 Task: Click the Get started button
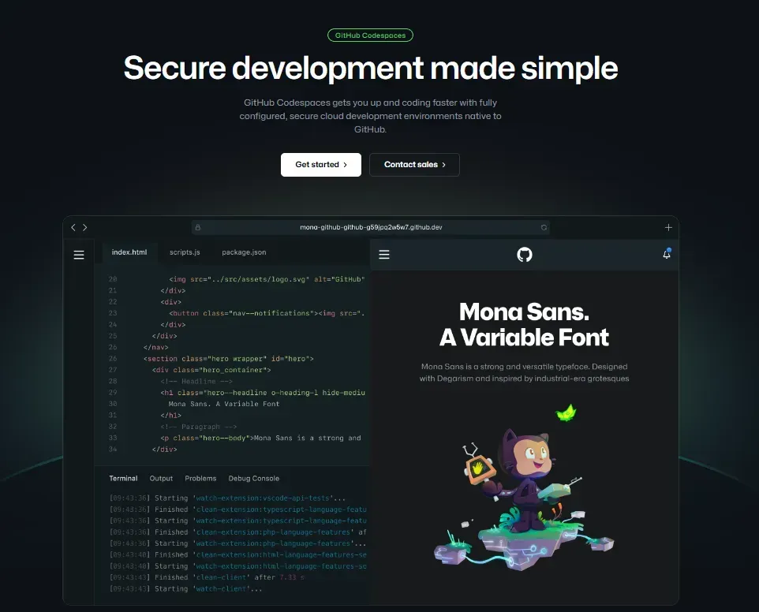pyautogui.click(x=320, y=164)
